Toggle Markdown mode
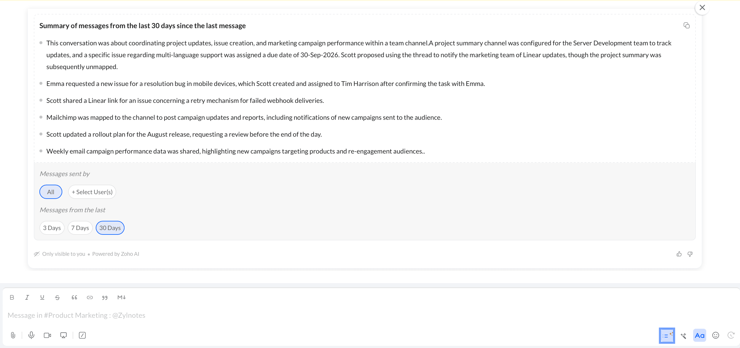 tap(122, 297)
